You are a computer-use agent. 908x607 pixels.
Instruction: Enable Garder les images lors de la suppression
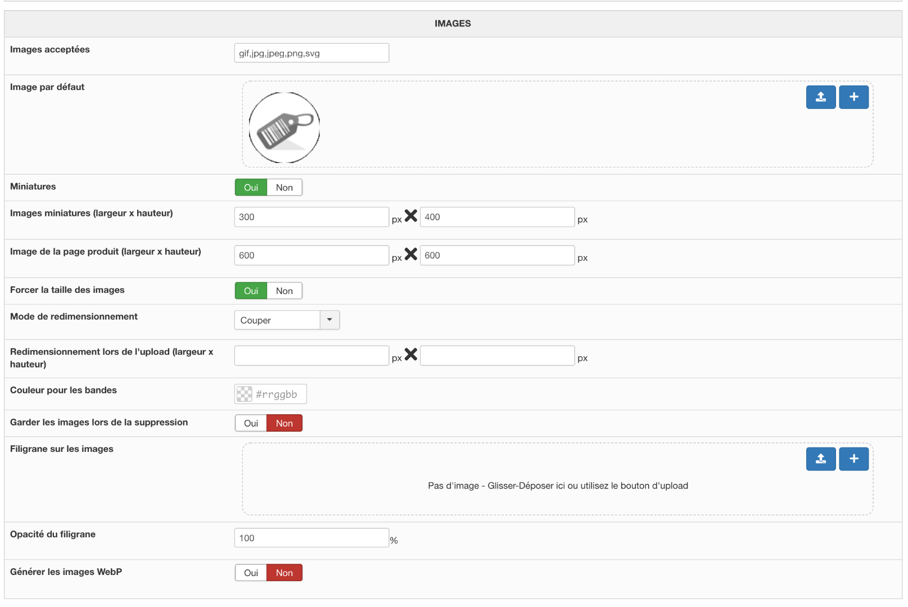[x=251, y=424]
